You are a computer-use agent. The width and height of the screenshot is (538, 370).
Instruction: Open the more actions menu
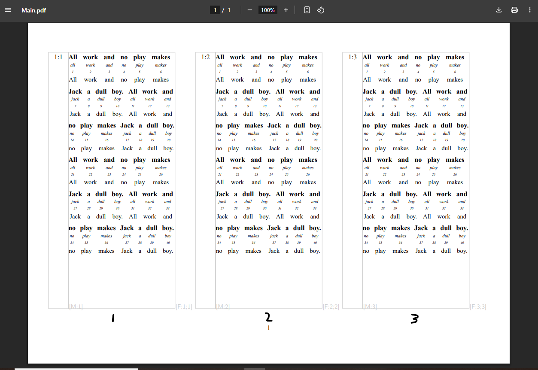[x=529, y=10]
